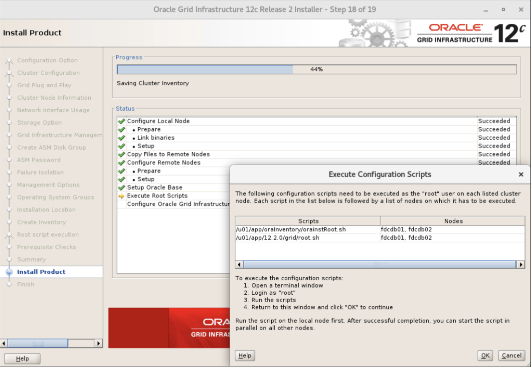This screenshot has height=367, width=531.
Task: Click sidebar left scroll arrow
Action: pyautogui.click(x=3, y=343)
